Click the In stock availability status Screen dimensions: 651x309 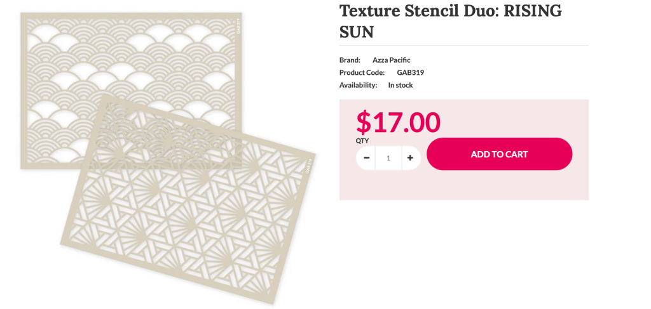(x=401, y=85)
